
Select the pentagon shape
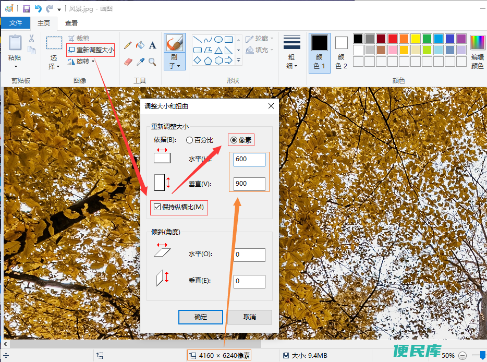[x=208, y=61]
